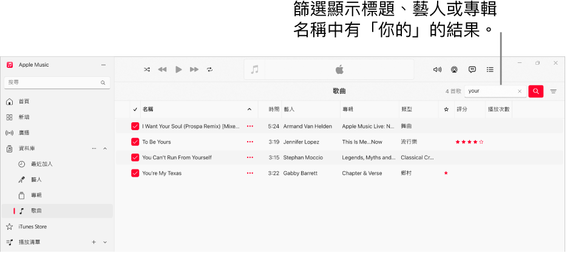The image size is (567, 253).
Task: Toggle shuffle playback
Action: pos(147,70)
